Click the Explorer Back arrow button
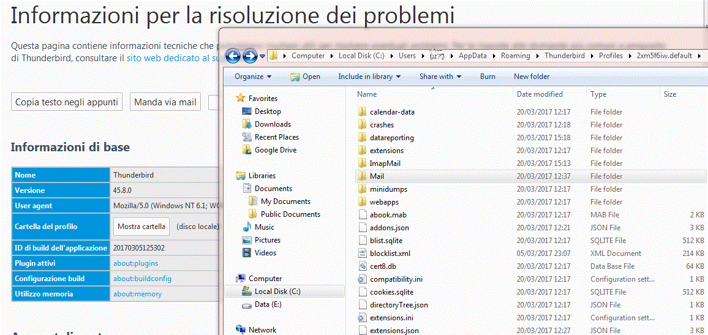The image size is (708, 335). pyautogui.click(x=233, y=56)
